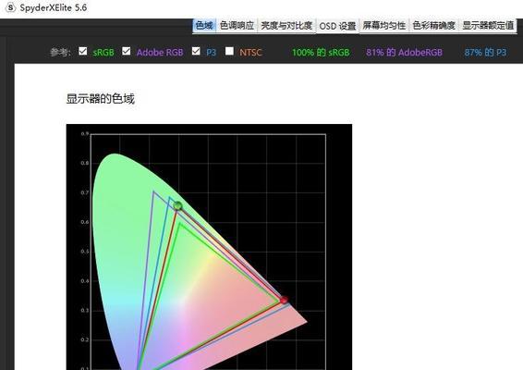This screenshot has height=370, width=523.
Task: Uncheck the sRGB reference checkbox
Action: click(x=83, y=51)
